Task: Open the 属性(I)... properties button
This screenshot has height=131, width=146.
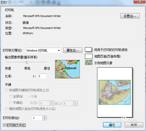Action: (x=73, y=50)
